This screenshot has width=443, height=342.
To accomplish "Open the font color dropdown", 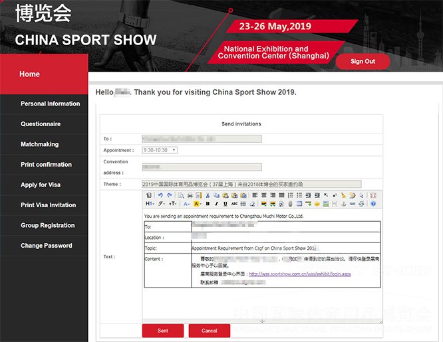I will click(x=187, y=204).
